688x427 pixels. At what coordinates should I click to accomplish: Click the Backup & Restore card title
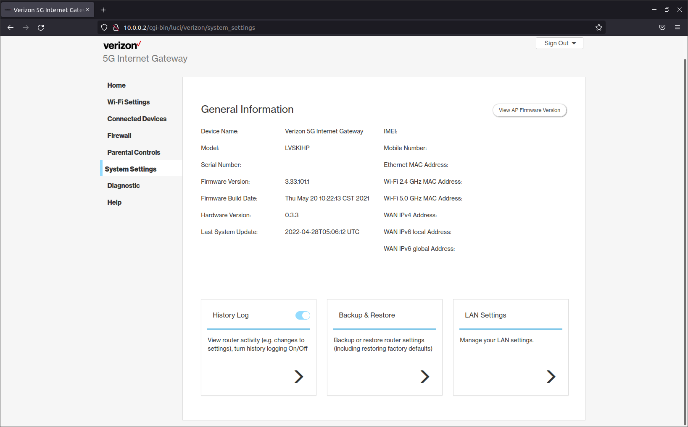367,315
